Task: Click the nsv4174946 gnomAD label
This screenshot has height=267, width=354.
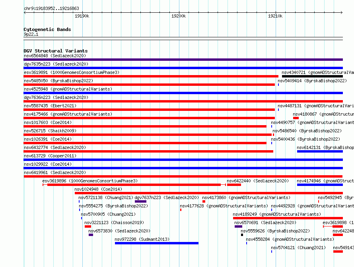Action: click(325, 181)
